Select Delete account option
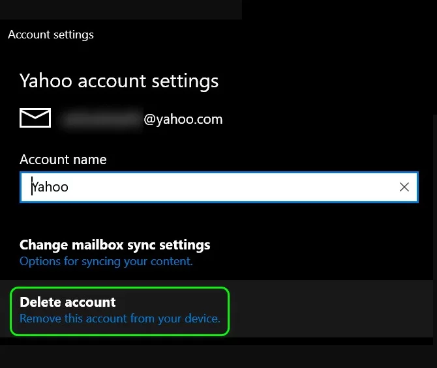 (x=68, y=302)
